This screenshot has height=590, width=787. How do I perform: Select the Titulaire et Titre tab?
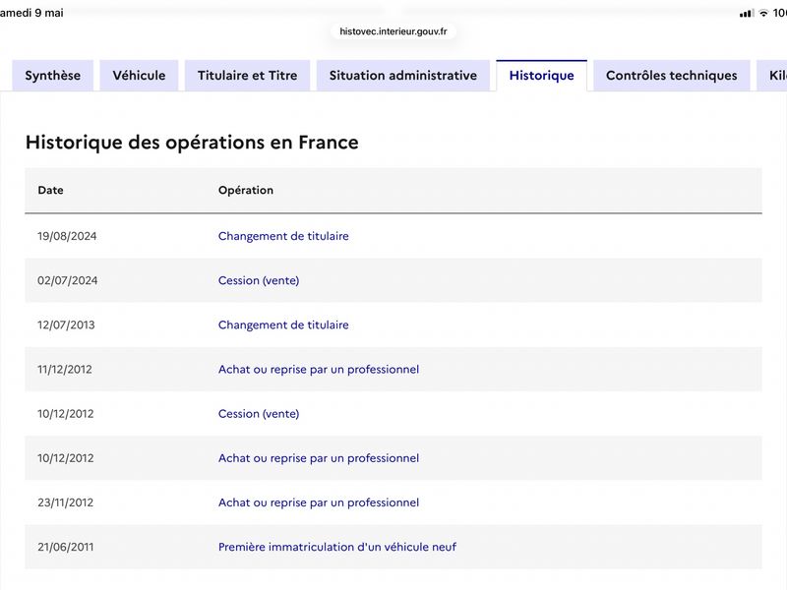pos(248,76)
